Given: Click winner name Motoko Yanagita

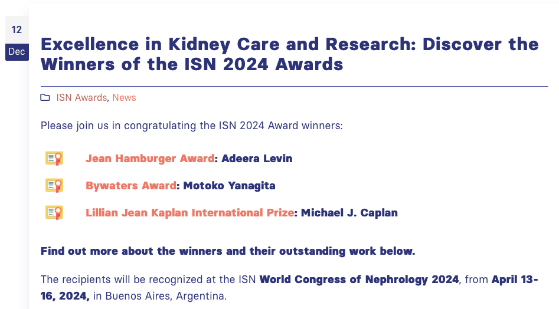Looking at the screenshot, I should [x=229, y=186].
